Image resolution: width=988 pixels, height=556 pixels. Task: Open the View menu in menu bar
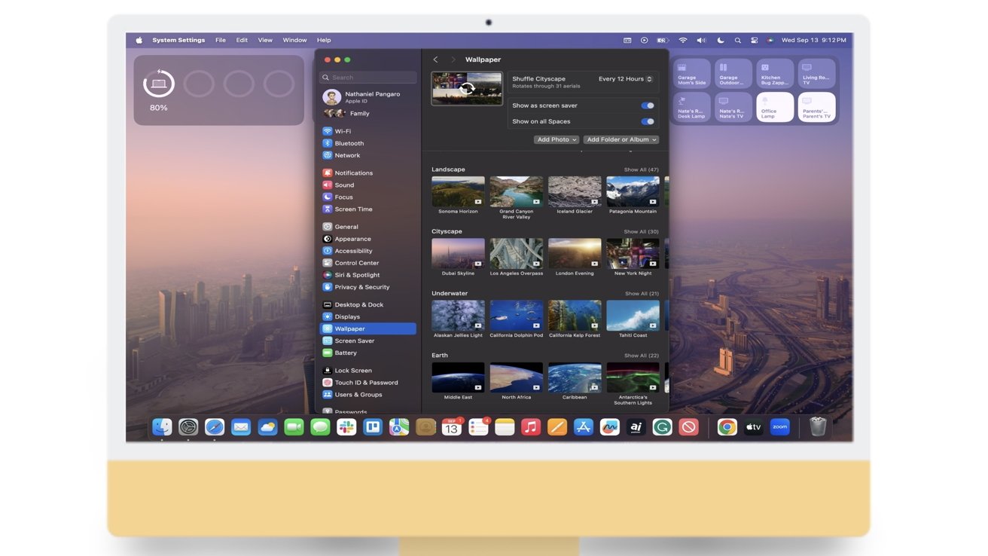tap(265, 40)
